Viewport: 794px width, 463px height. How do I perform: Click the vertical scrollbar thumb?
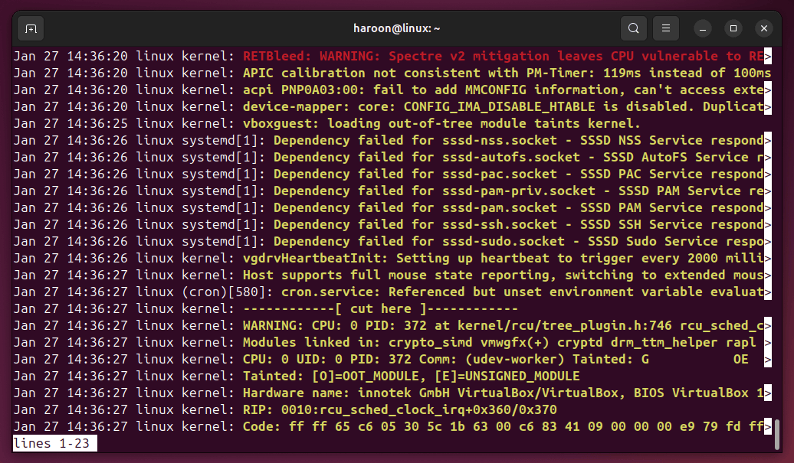coord(777,432)
